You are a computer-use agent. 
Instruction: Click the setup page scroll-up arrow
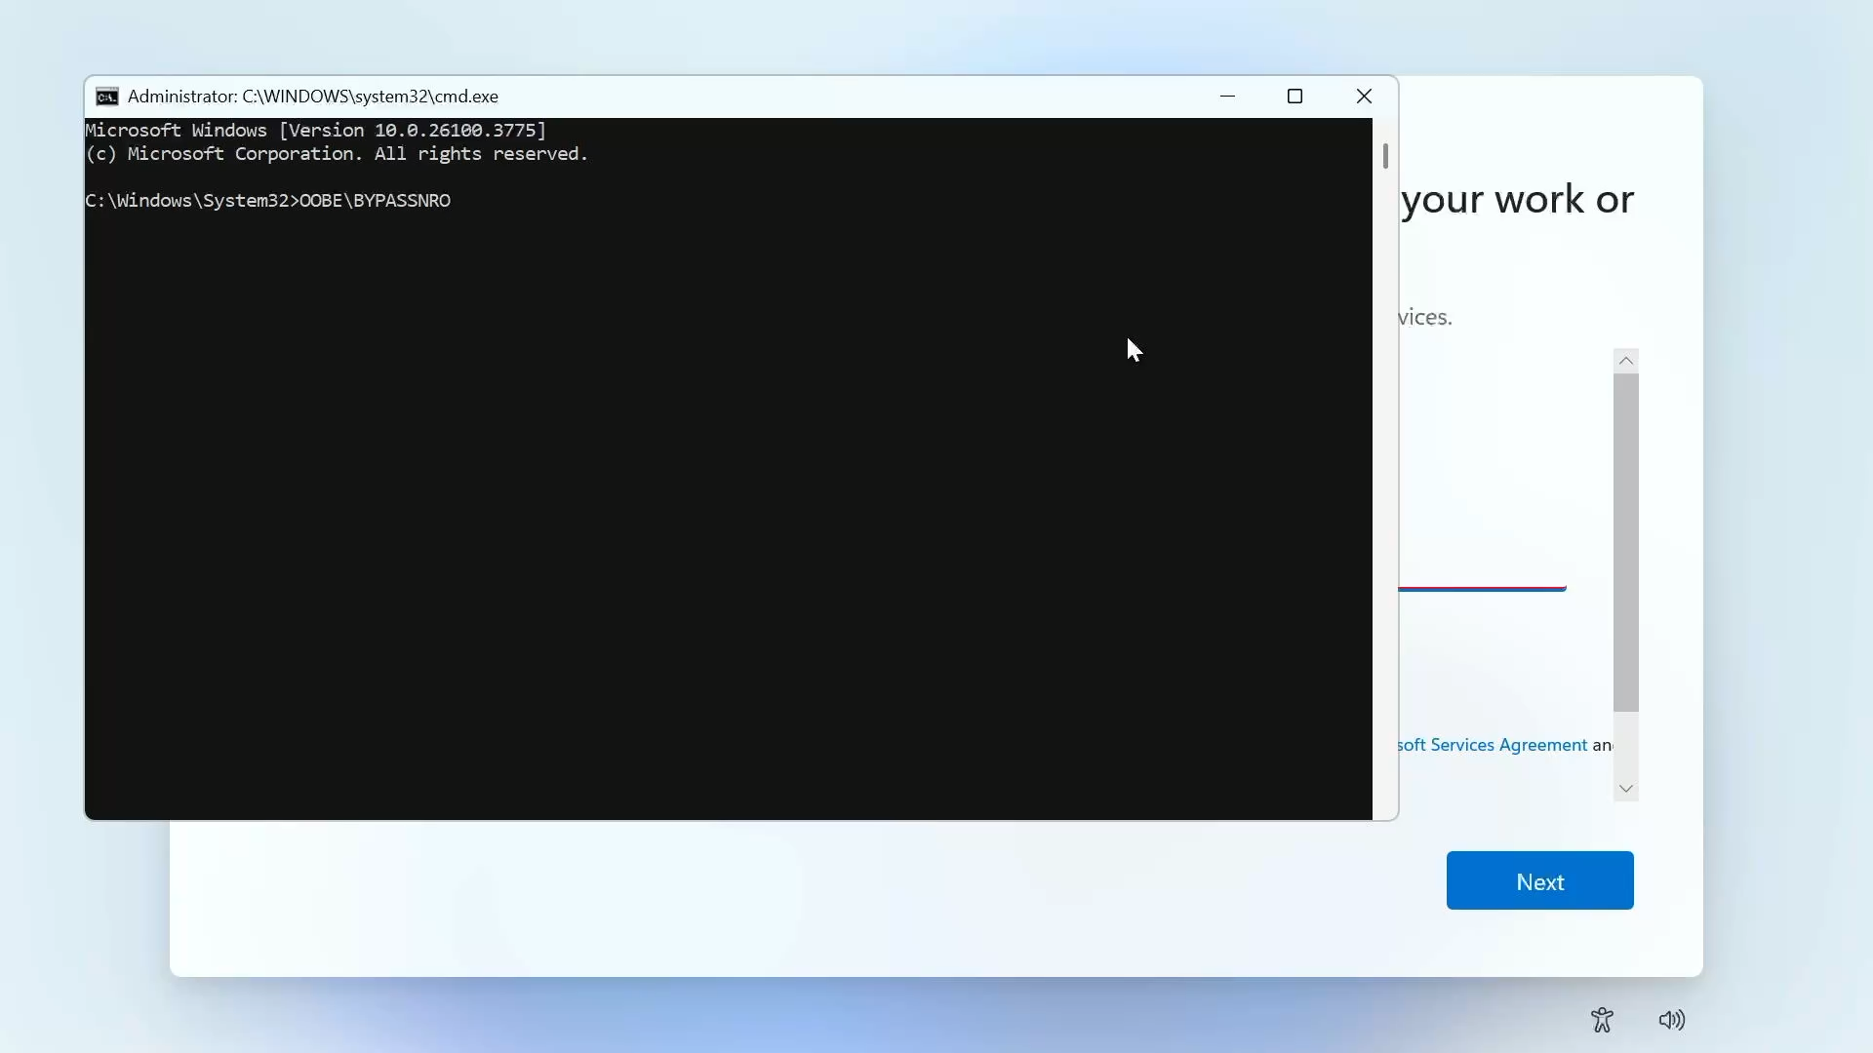point(1625,361)
